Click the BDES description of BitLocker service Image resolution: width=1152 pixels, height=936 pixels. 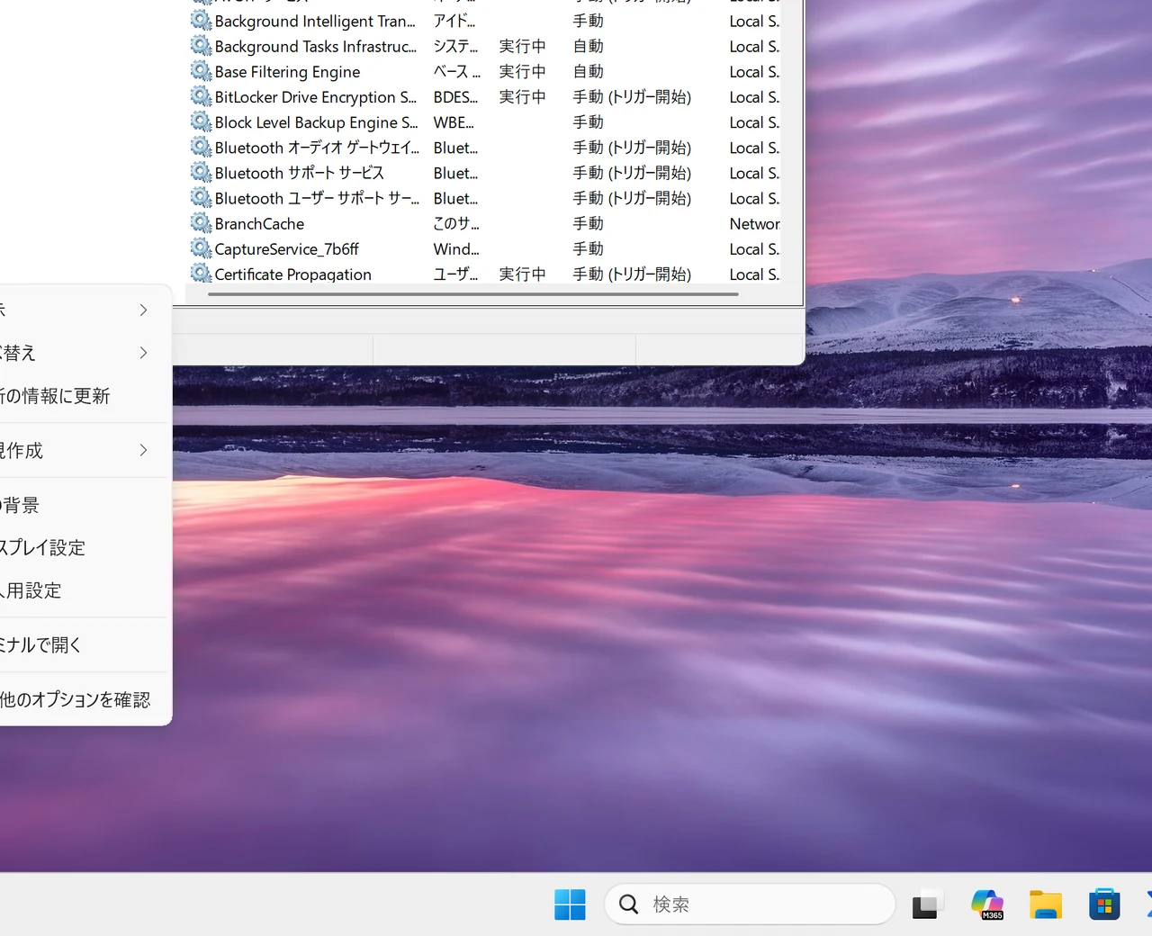coord(455,96)
